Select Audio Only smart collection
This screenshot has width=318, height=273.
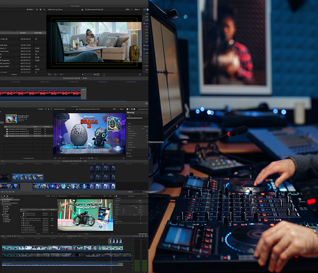tap(7, 208)
